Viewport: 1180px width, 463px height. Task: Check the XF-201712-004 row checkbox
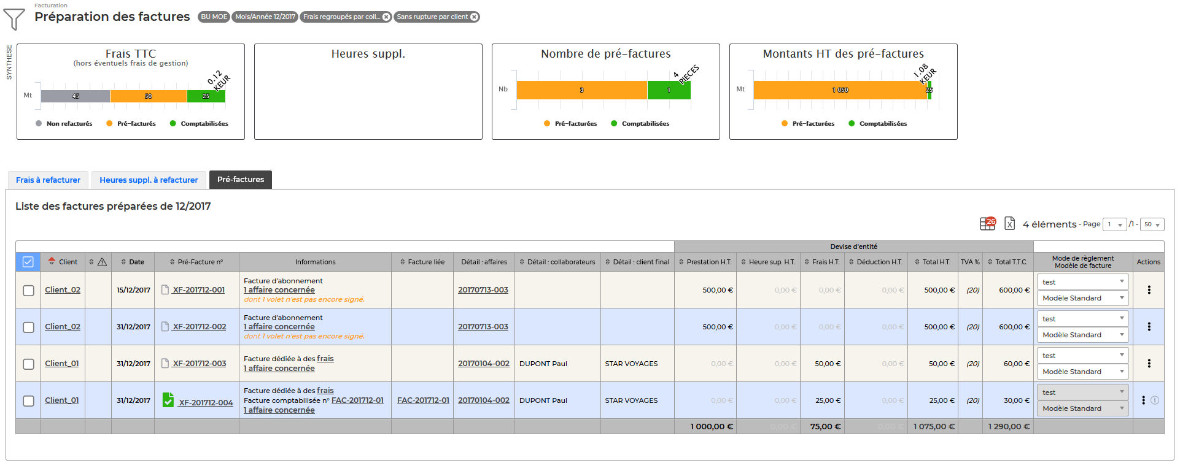click(28, 400)
